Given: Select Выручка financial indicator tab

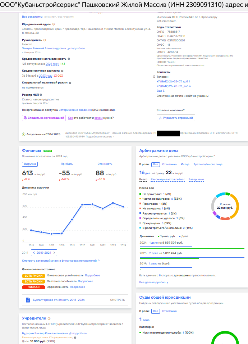Looking at the screenshot, I should (30, 164).
